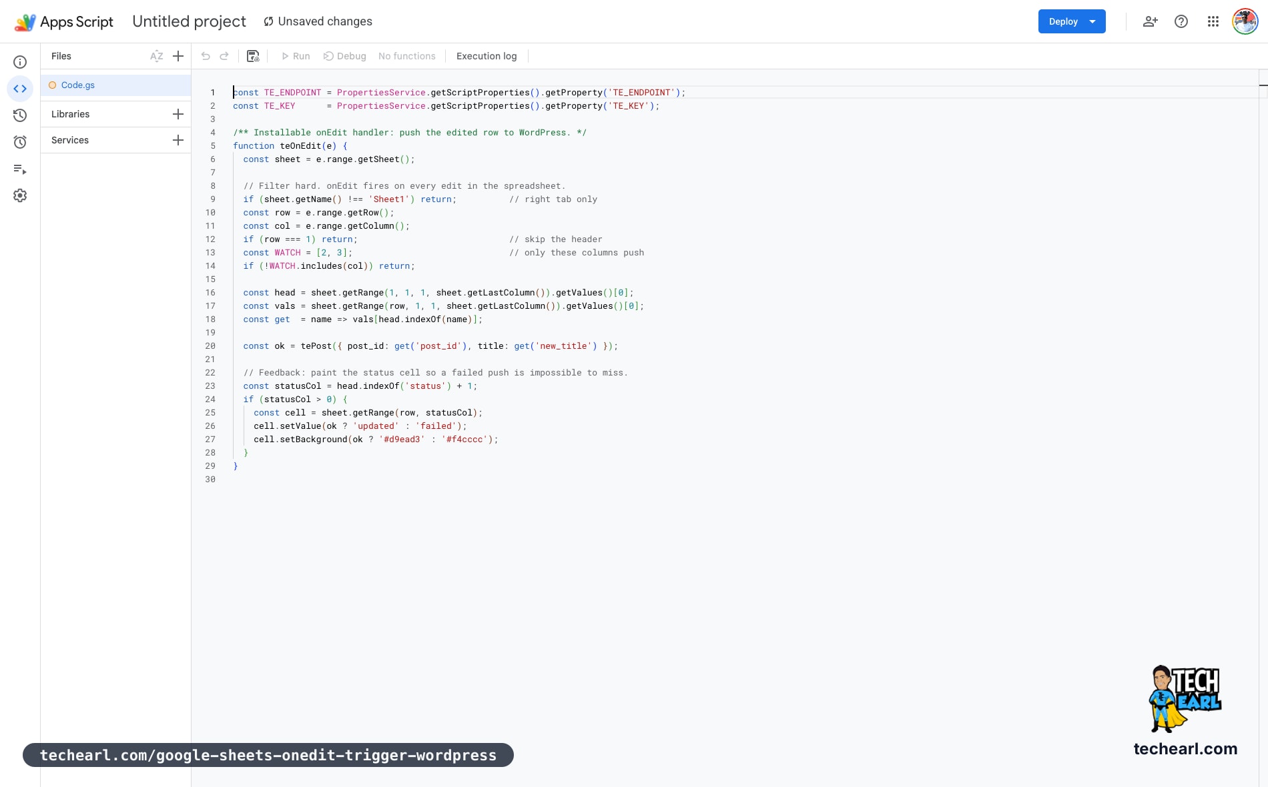Add a service with plus icon

tap(178, 140)
